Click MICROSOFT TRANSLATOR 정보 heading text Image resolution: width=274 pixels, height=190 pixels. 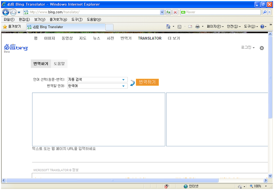tap(56, 170)
